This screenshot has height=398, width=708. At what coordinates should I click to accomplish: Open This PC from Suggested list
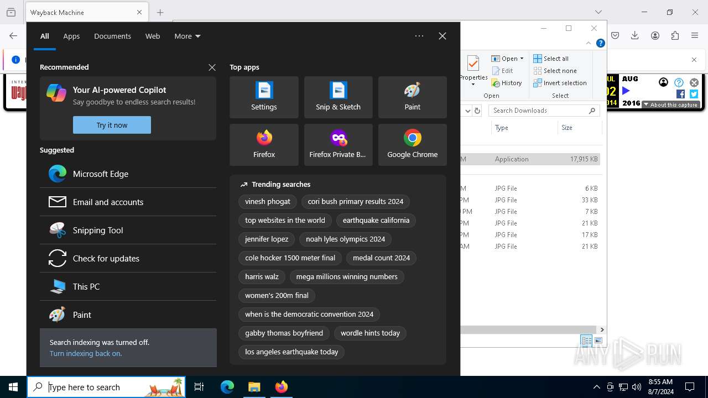128,286
